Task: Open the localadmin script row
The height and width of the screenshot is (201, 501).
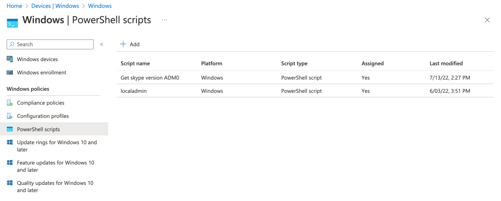Action: [x=134, y=91]
